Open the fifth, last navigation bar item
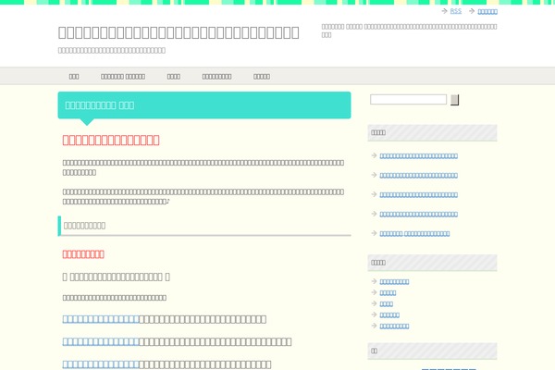Viewport: 555px width, 370px height. click(262, 77)
